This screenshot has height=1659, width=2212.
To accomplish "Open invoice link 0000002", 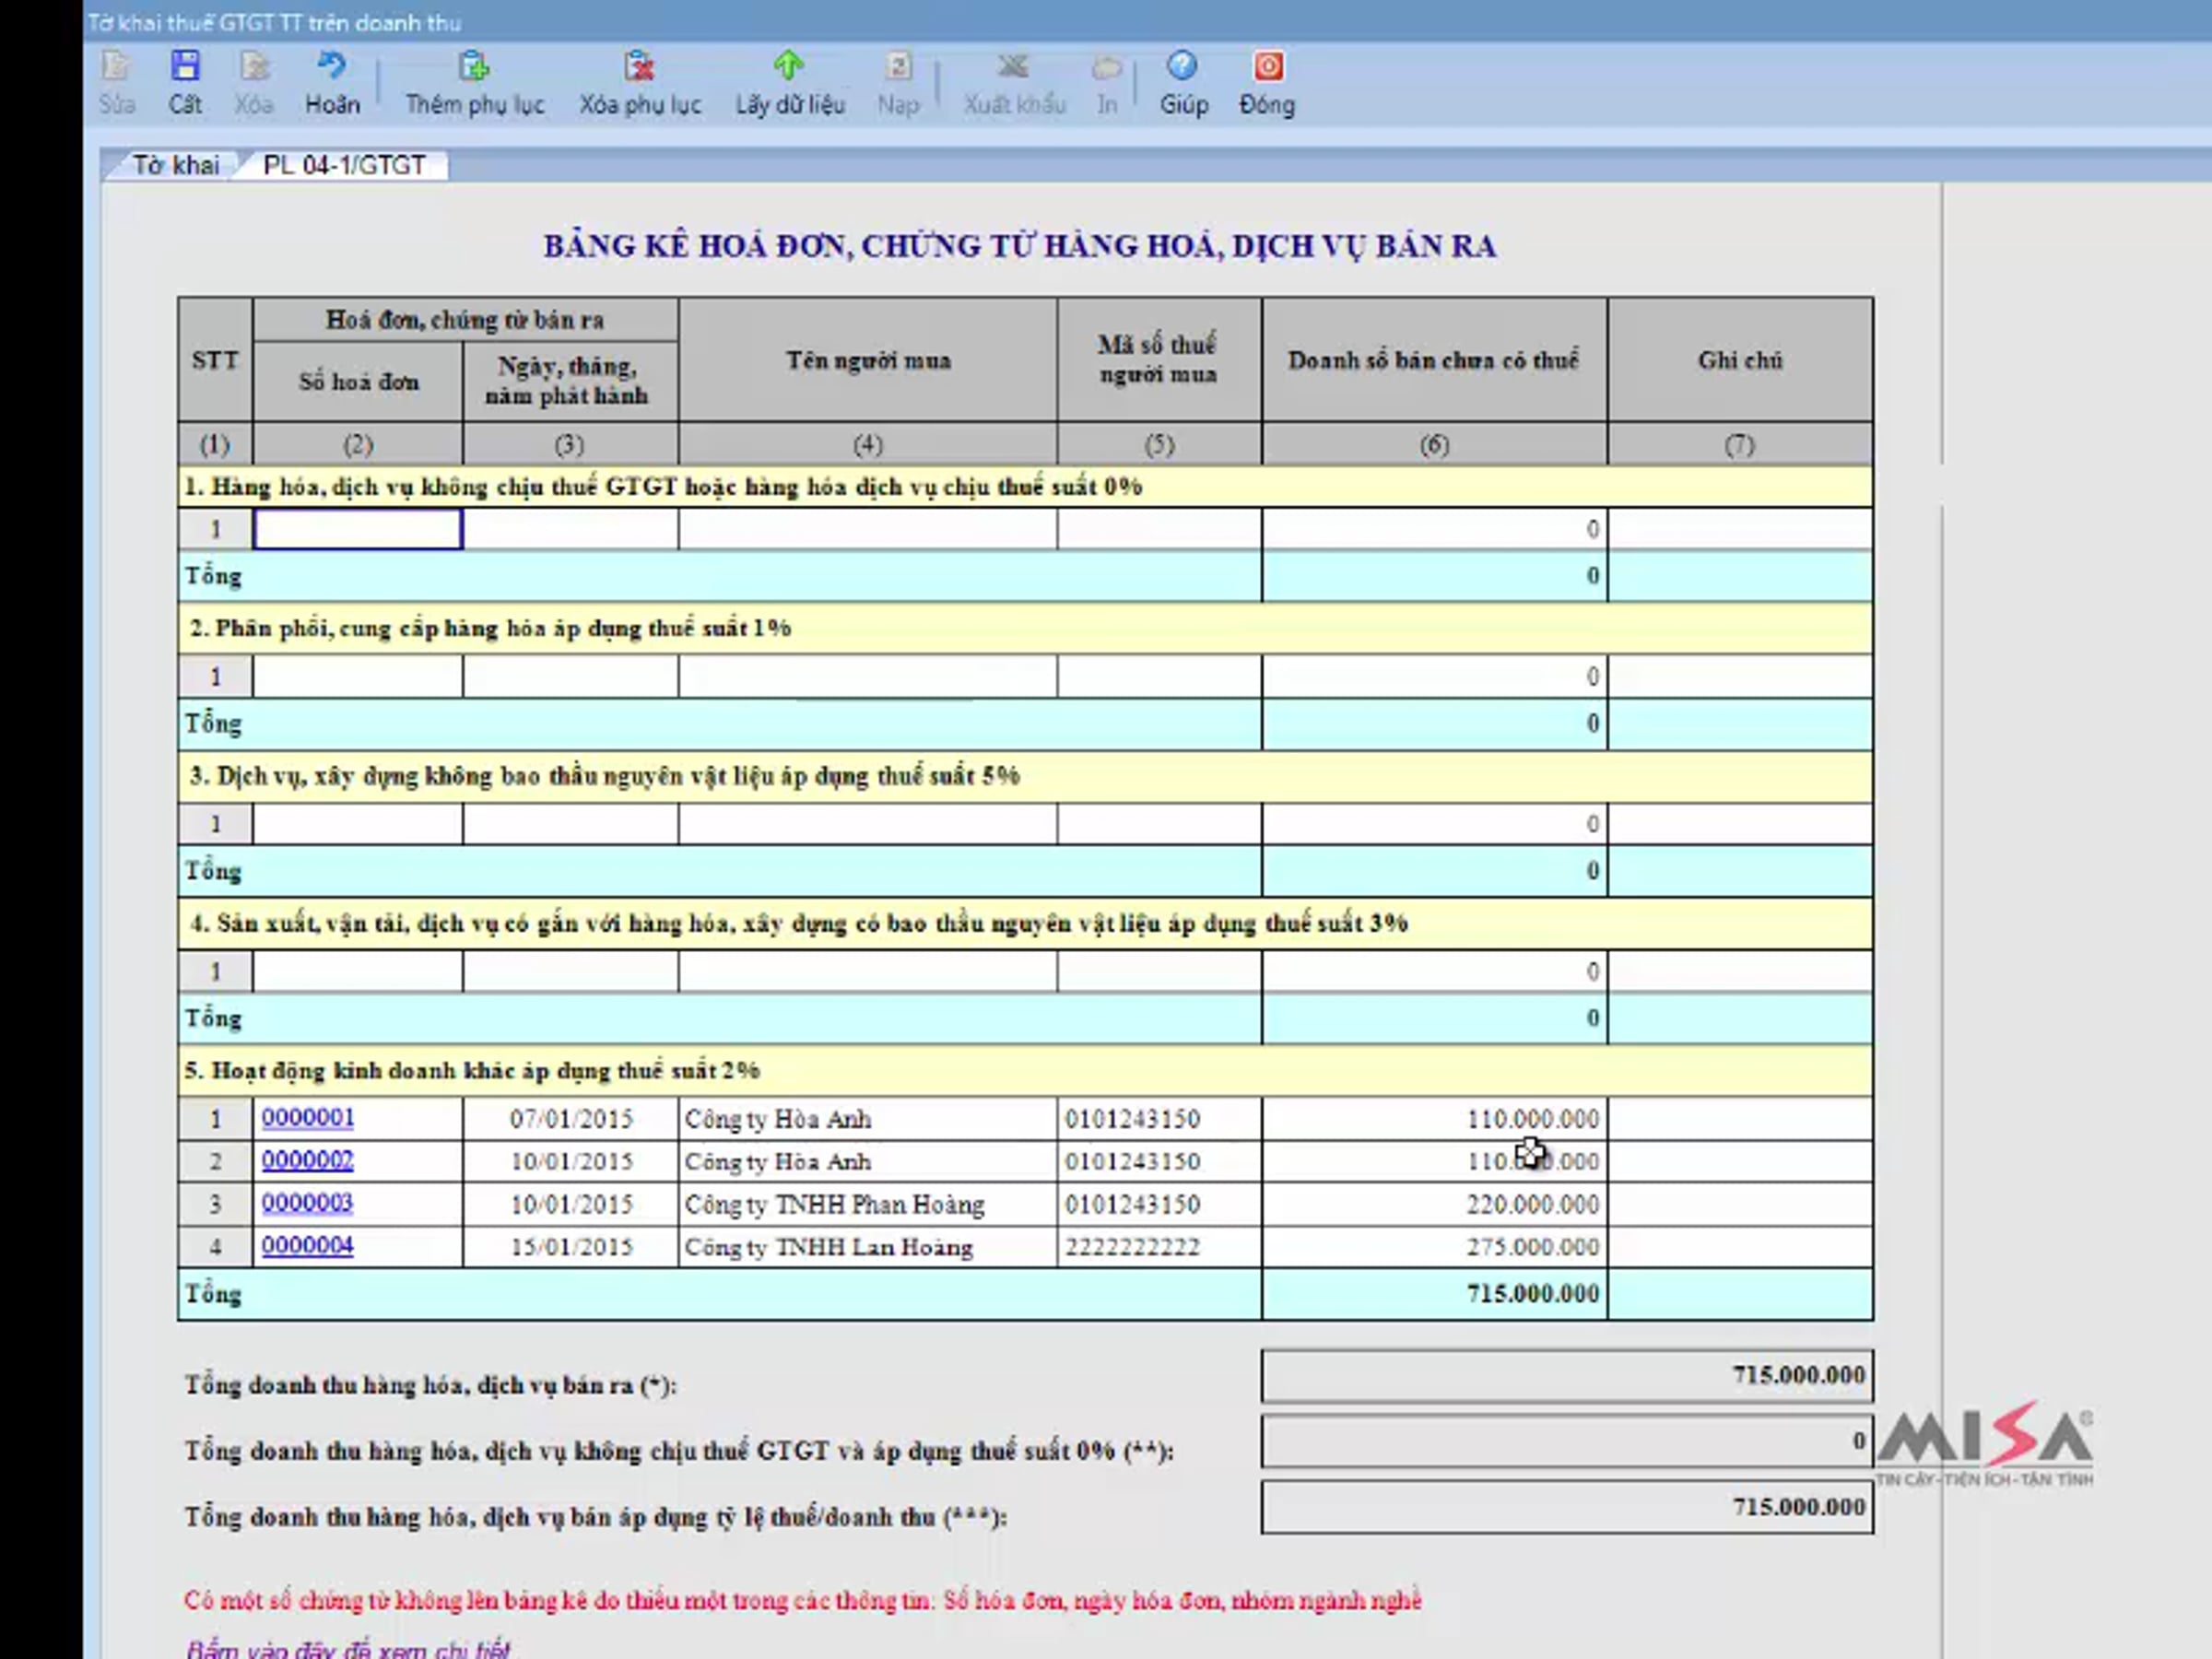I will pos(308,1160).
